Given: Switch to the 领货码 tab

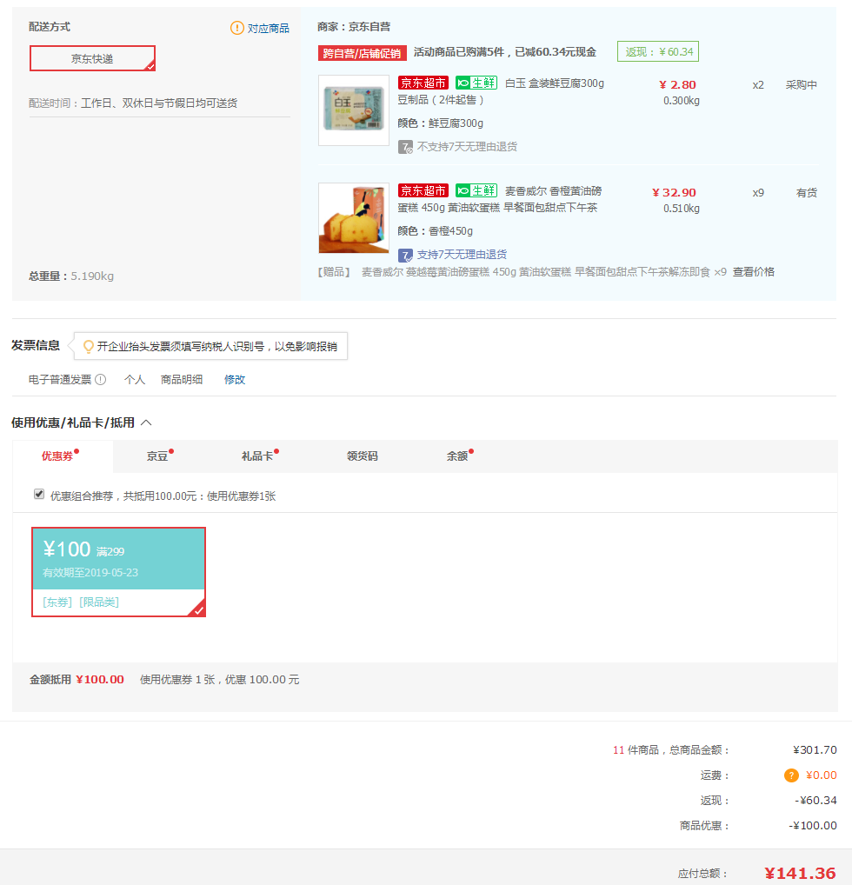Looking at the screenshot, I should click(362, 456).
